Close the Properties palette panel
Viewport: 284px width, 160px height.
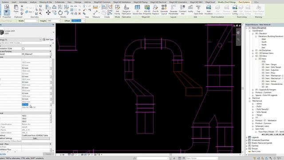(x=53, y=25)
